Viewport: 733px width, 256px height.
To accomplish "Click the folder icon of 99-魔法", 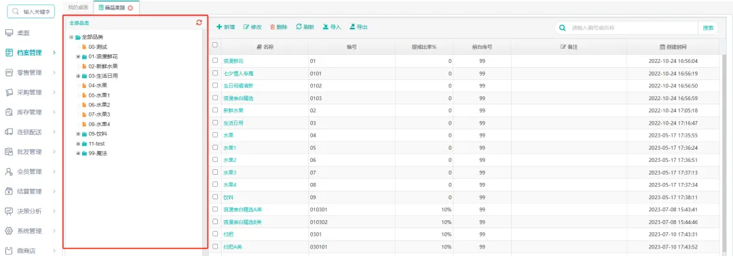I will tap(84, 154).
